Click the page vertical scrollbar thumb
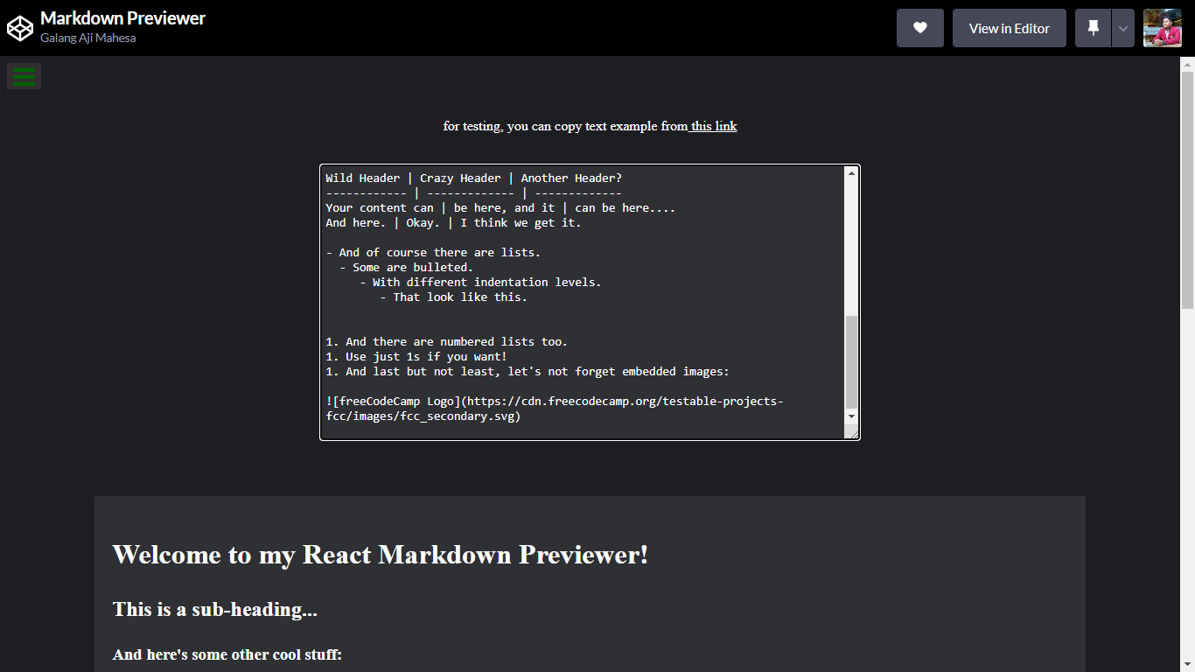 click(1187, 190)
